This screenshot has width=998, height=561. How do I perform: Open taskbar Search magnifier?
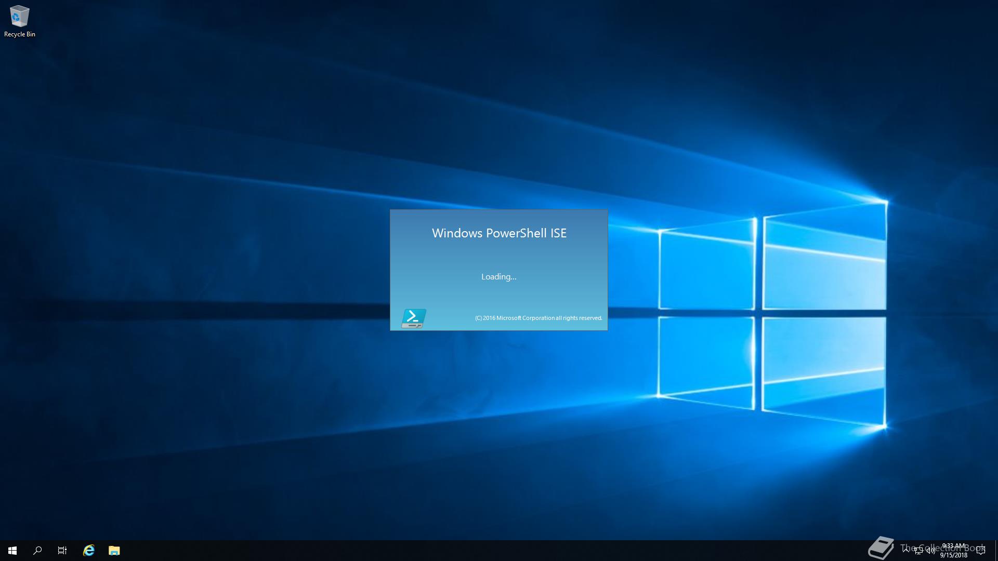coord(37,551)
